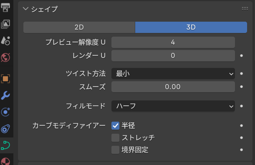Adjust the スムーズ 0.00 slider field

tap(173, 87)
